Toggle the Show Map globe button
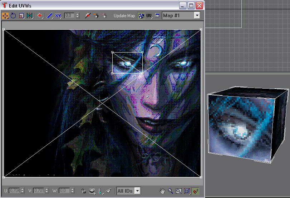Viewport: 290px width, 198px height. (x=141, y=16)
